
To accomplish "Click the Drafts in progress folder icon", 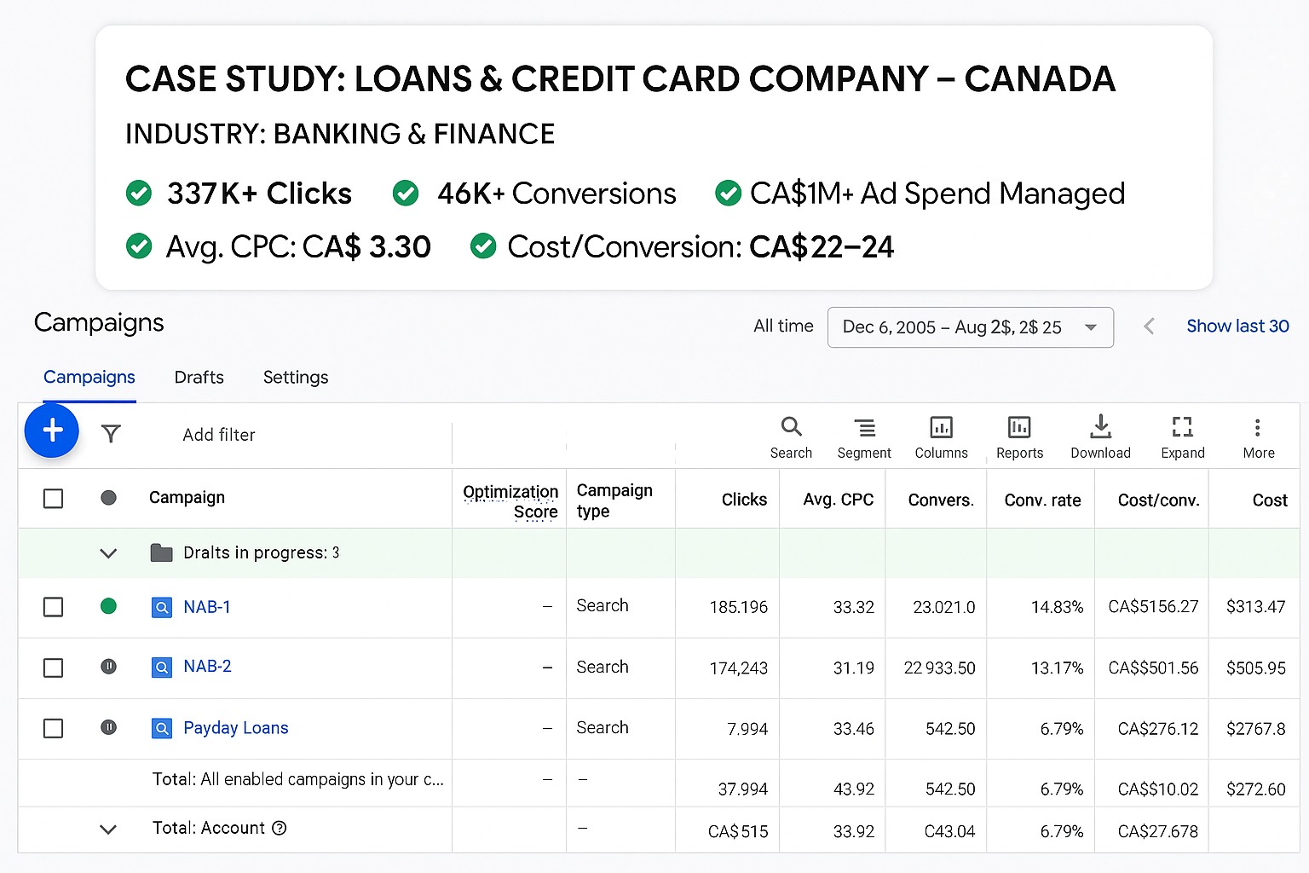I will tap(161, 552).
